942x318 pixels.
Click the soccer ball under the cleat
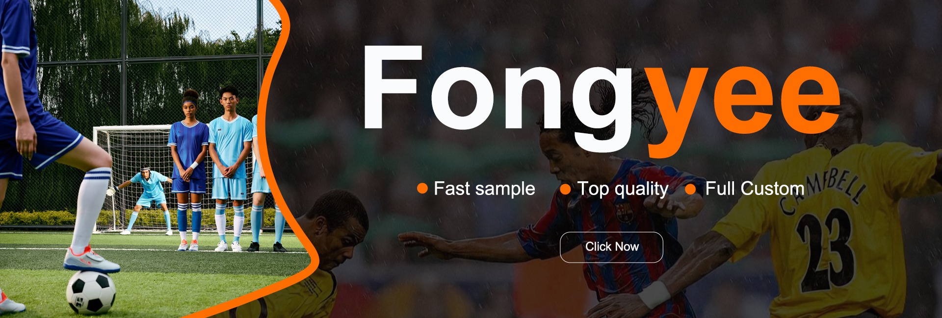[91, 293]
